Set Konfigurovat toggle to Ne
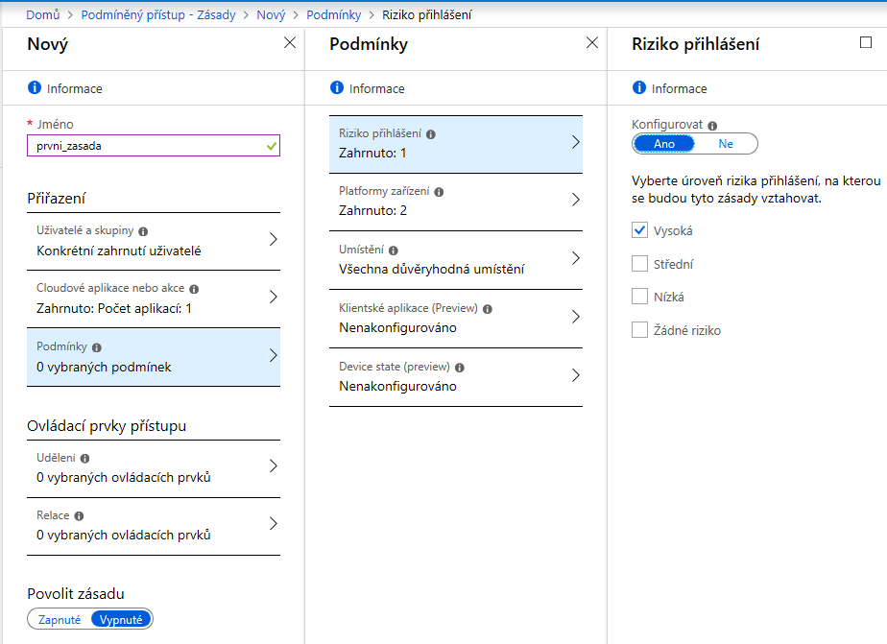Image resolution: width=887 pixels, height=644 pixels. (x=726, y=144)
